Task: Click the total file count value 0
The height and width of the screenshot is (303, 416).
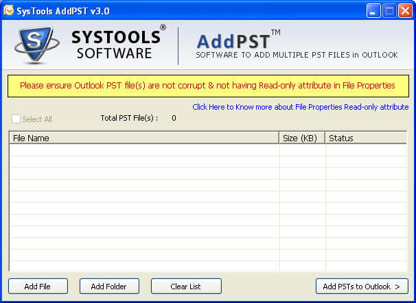Action: pyautogui.click(x=174, y=118)
